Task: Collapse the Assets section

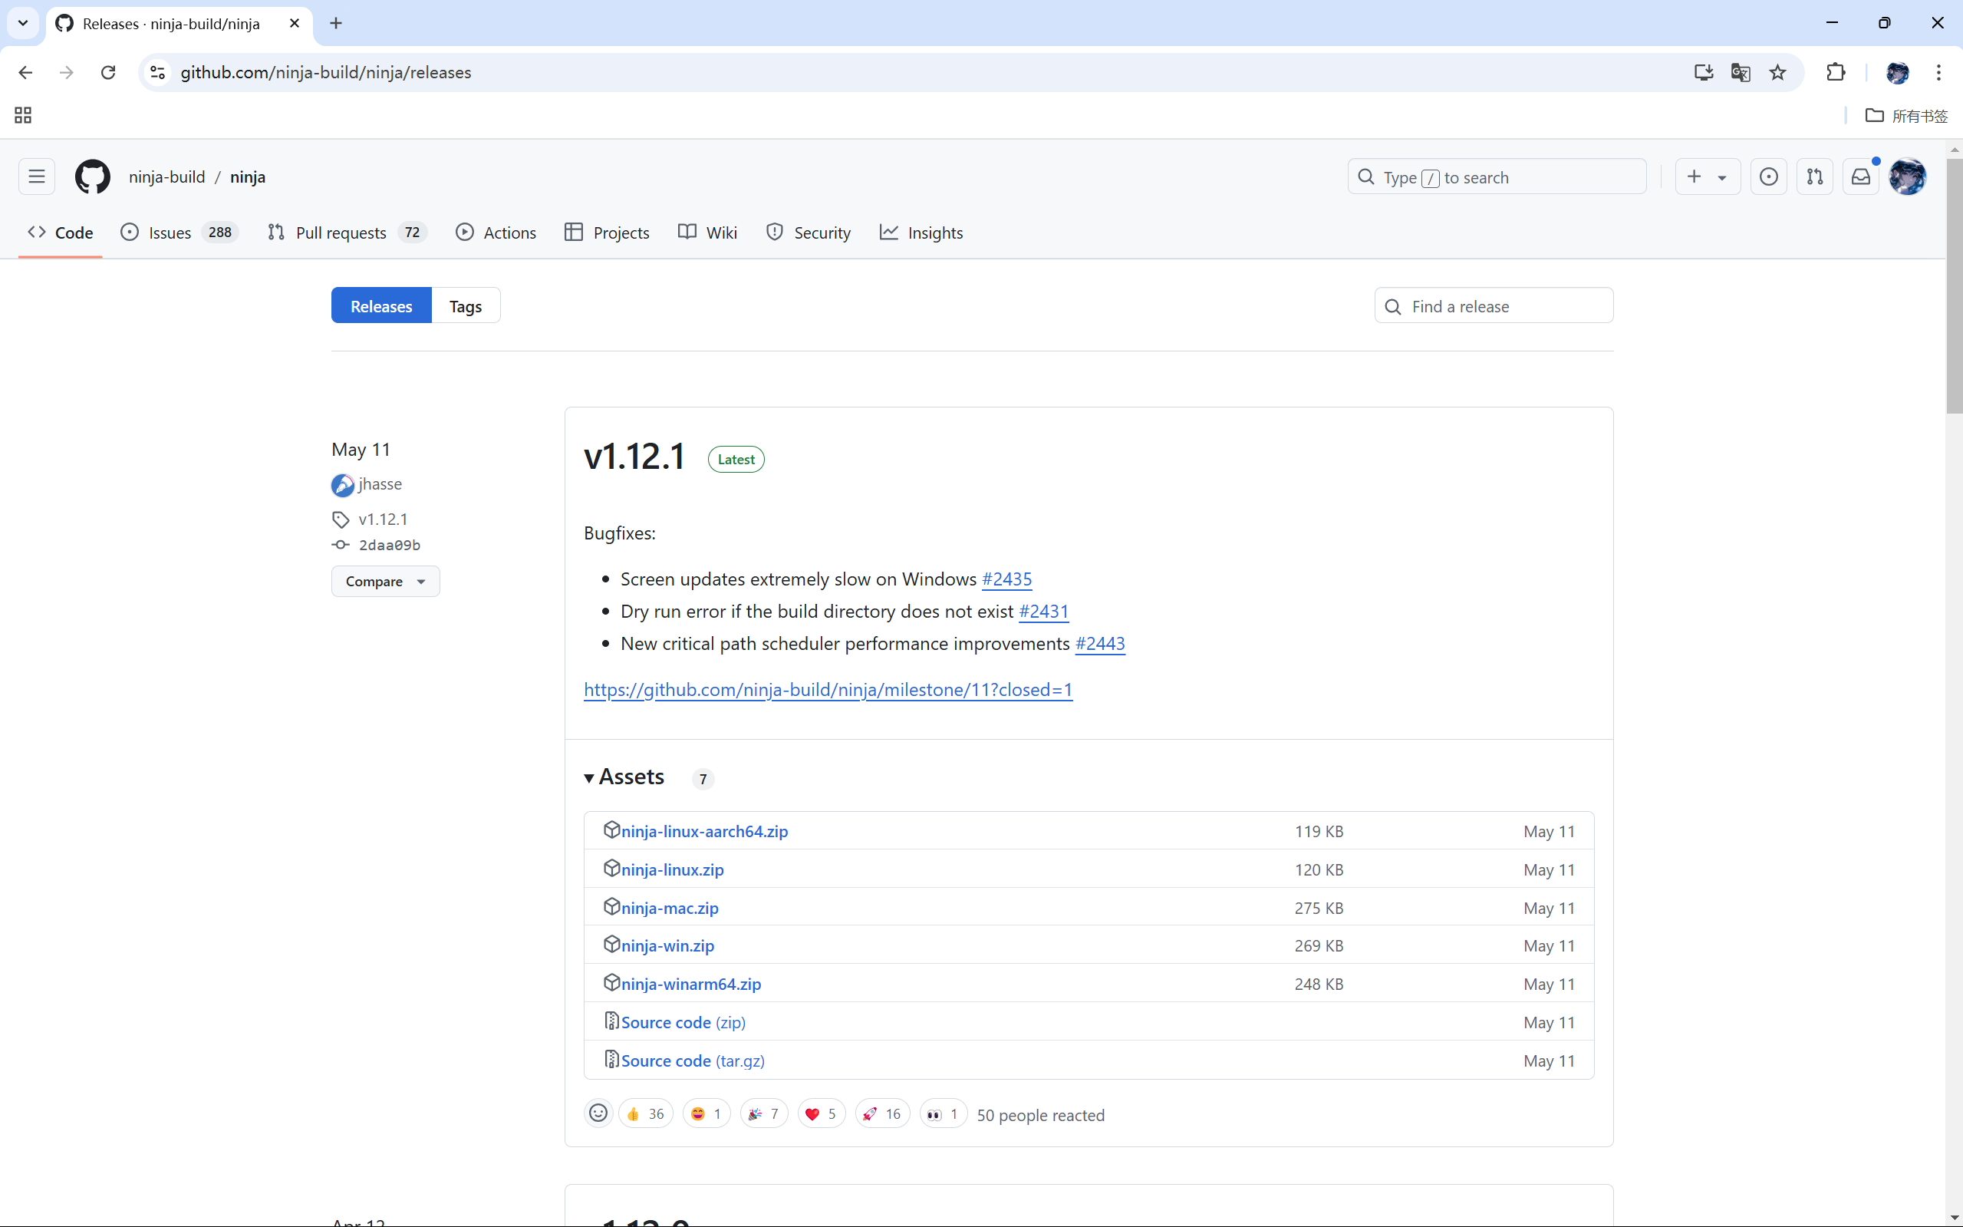Action: (624, 777)
